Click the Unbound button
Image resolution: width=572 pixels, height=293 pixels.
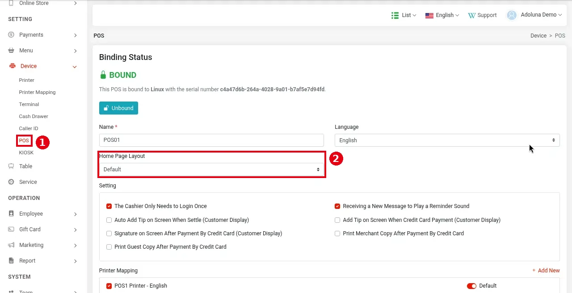[x=118, y=108]
